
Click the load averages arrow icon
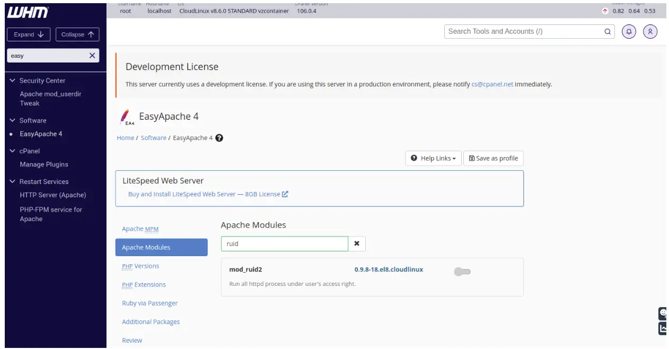[x=605, y=11]
